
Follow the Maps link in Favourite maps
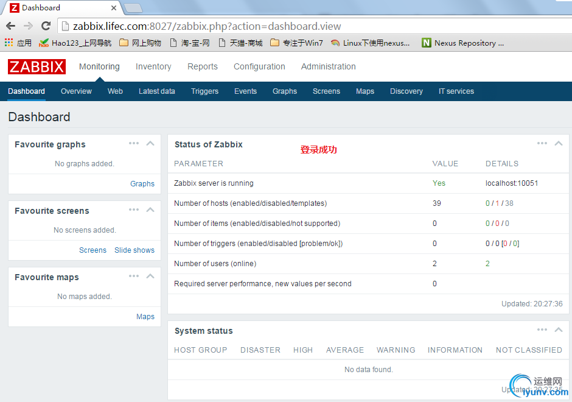point(145,317)
